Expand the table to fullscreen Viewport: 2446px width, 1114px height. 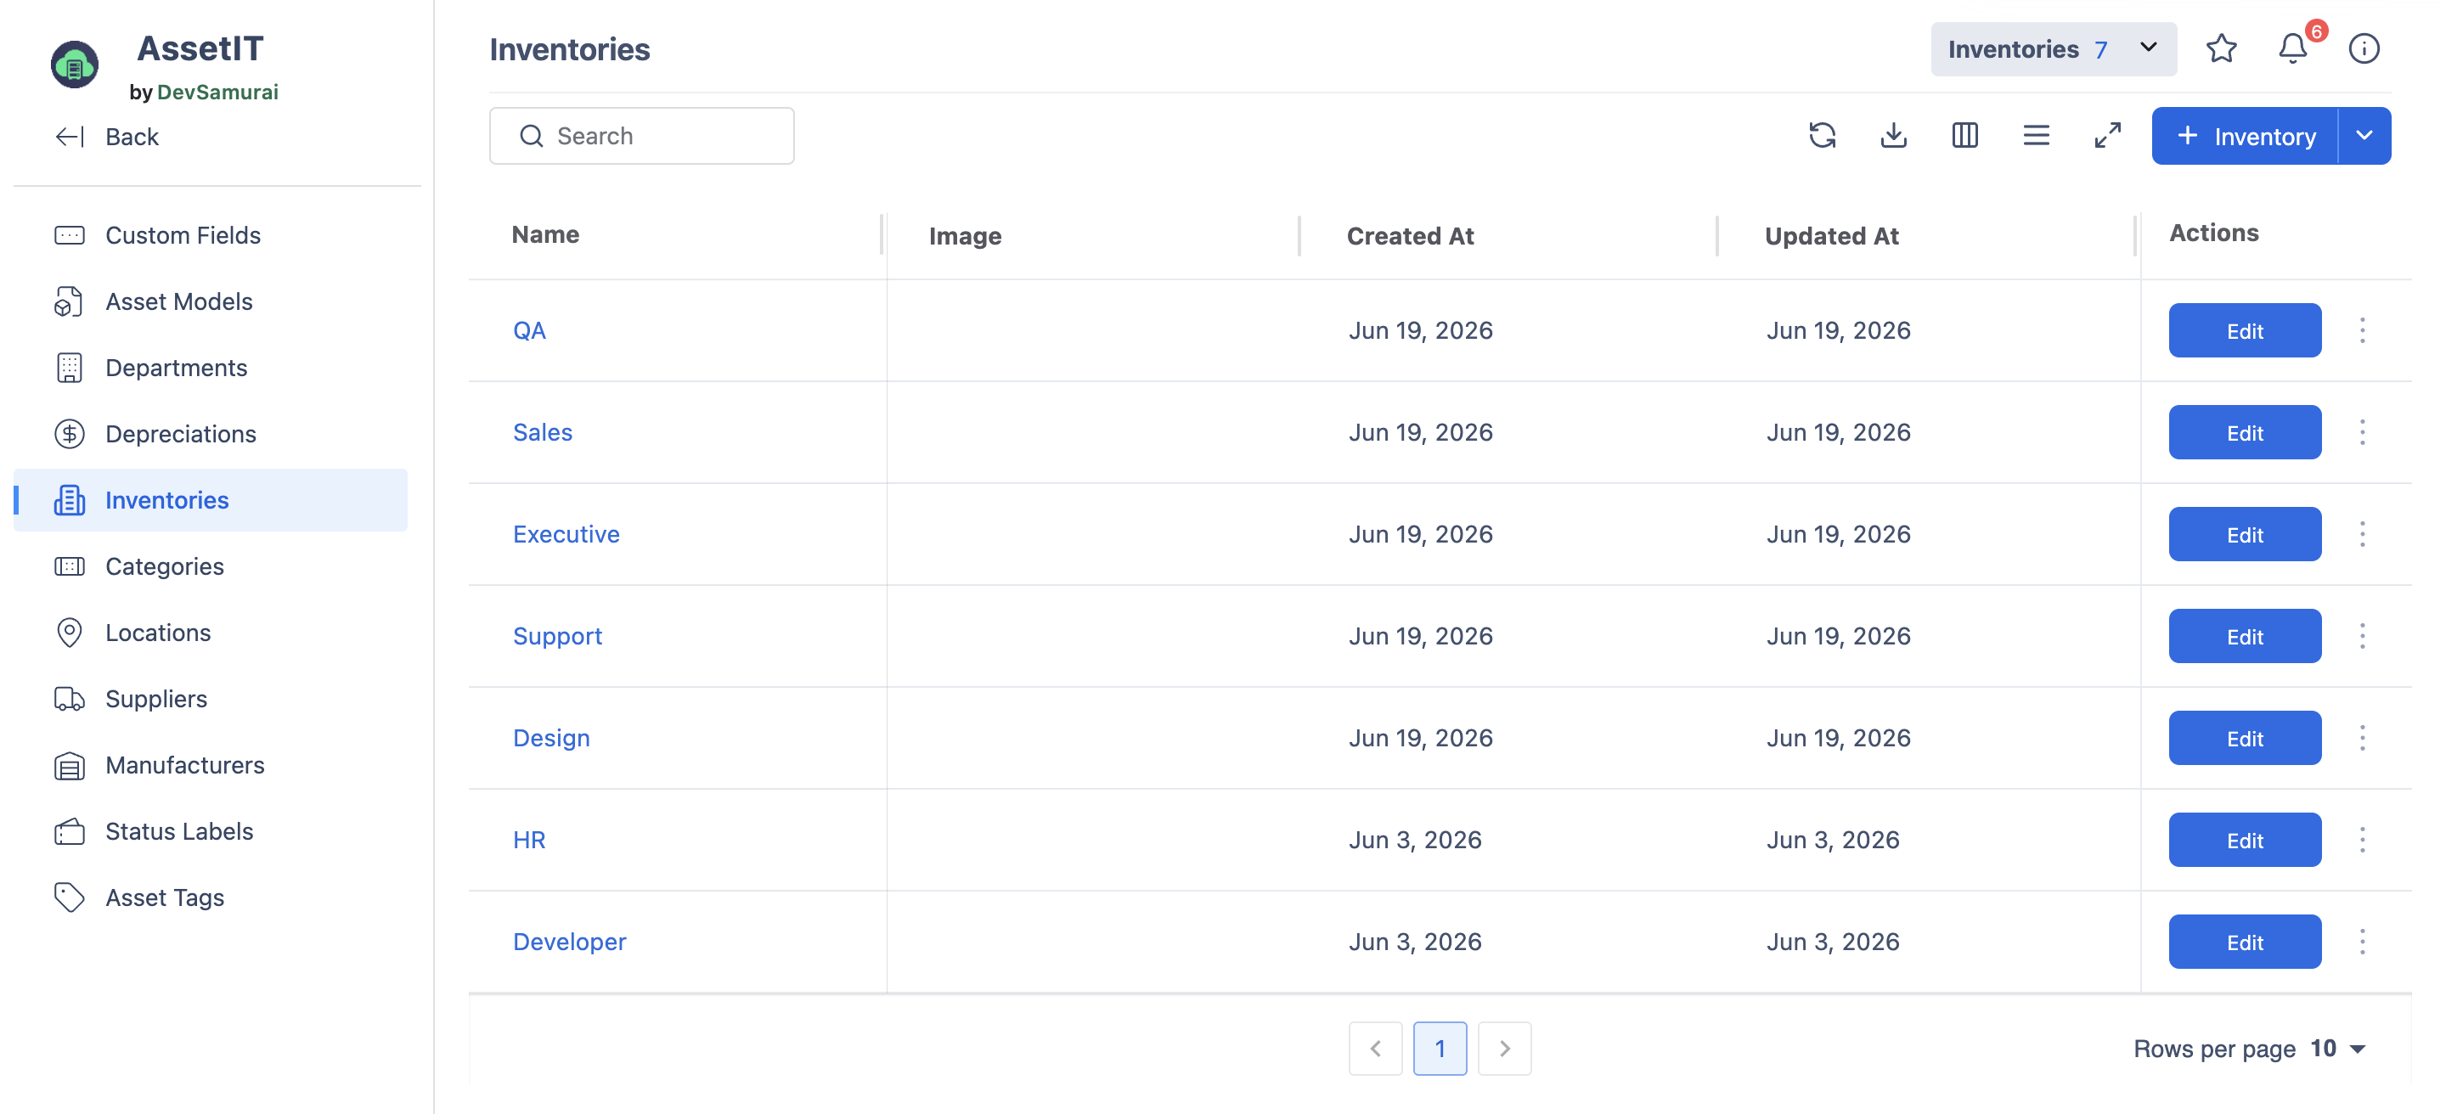[x=2107, y=136]
